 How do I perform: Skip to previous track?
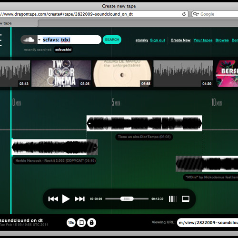(x=53, y=199)
